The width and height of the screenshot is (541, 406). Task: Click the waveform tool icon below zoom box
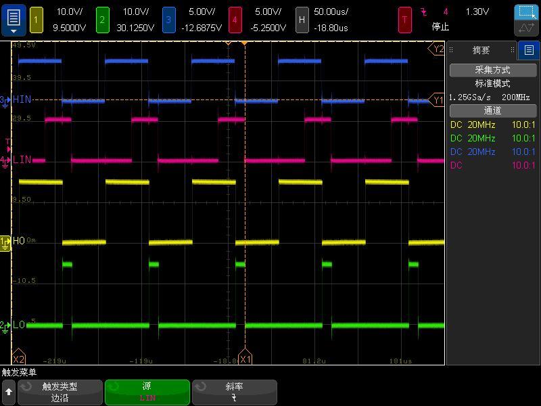[x=526, y=28]
